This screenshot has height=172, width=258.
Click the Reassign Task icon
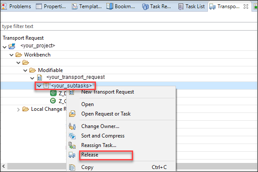point(72,145)
